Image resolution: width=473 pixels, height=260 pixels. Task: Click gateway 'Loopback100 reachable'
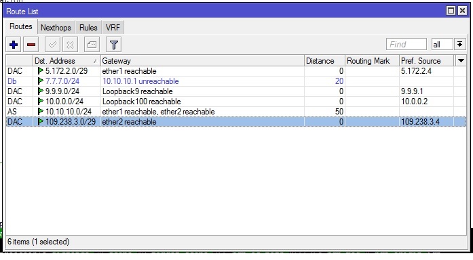tap(141, 102)
